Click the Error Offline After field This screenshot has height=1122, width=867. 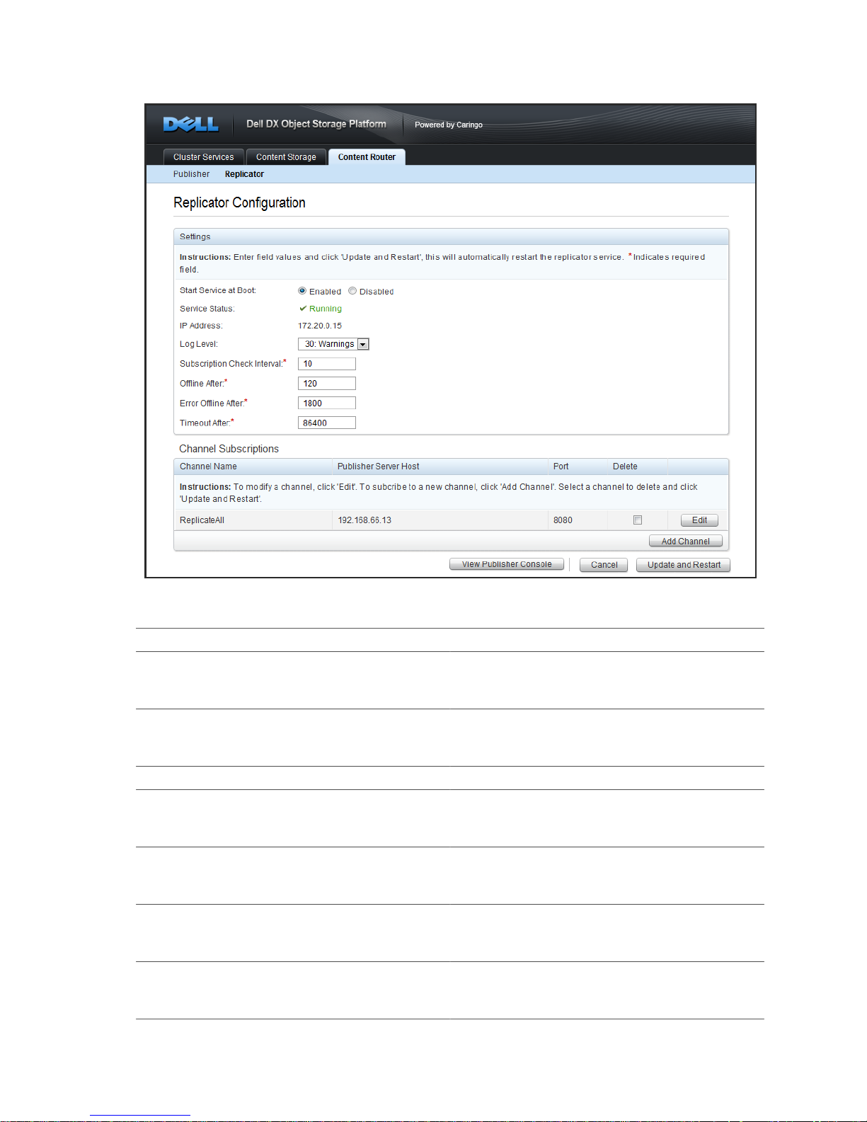pos(327,403)
